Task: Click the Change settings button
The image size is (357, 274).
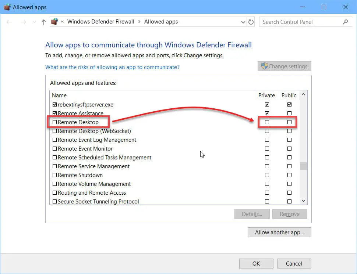Action: pyautogui.click(x=284, y=66)
